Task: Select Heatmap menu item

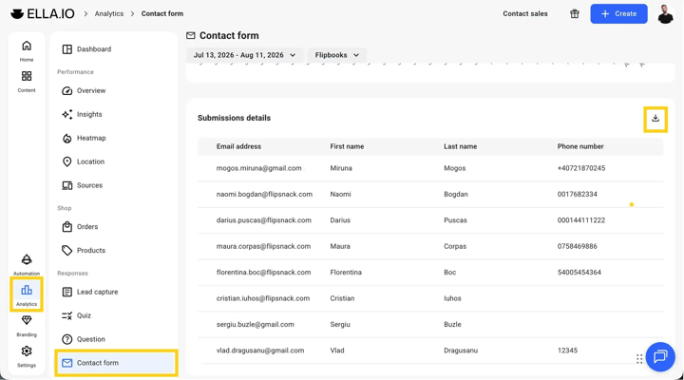Action: [x=116, y=139]
